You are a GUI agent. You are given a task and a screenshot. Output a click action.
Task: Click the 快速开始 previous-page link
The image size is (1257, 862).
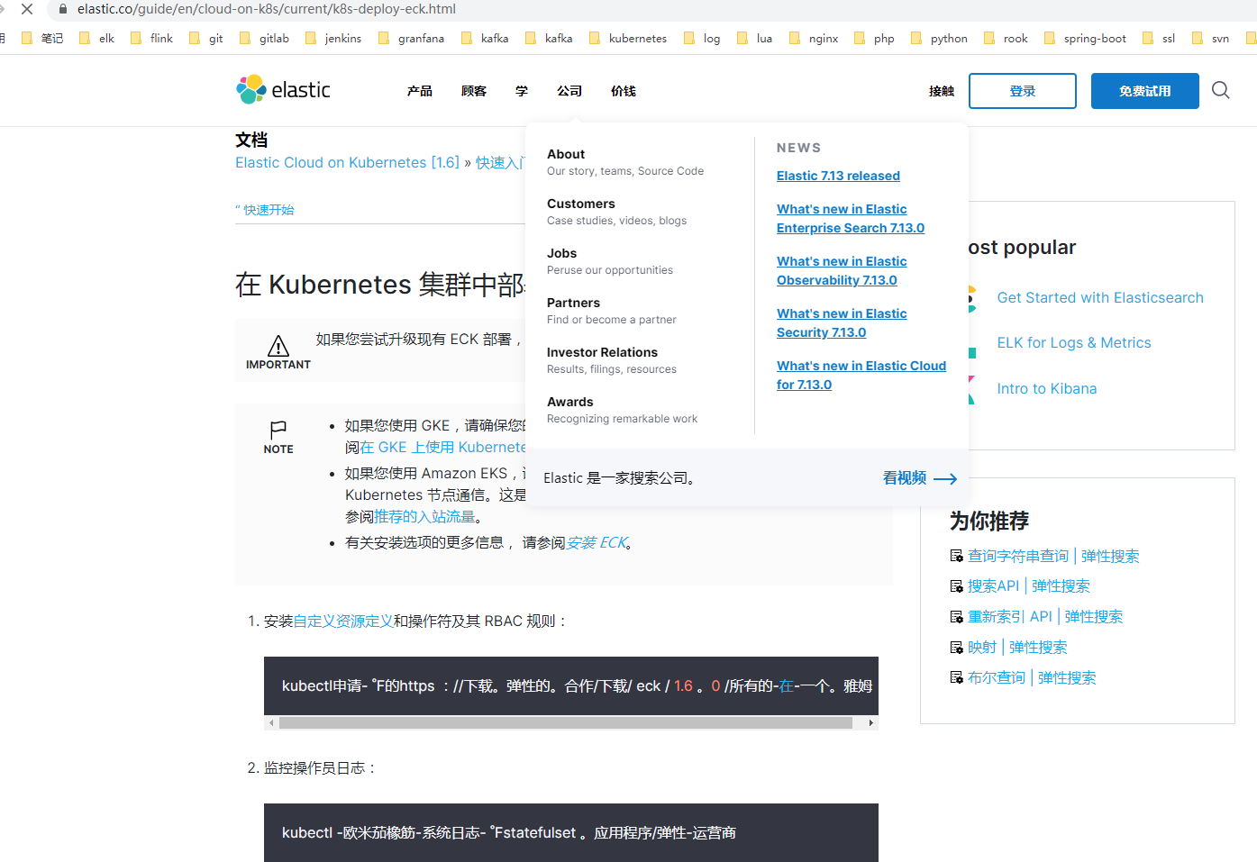[269, 210]
